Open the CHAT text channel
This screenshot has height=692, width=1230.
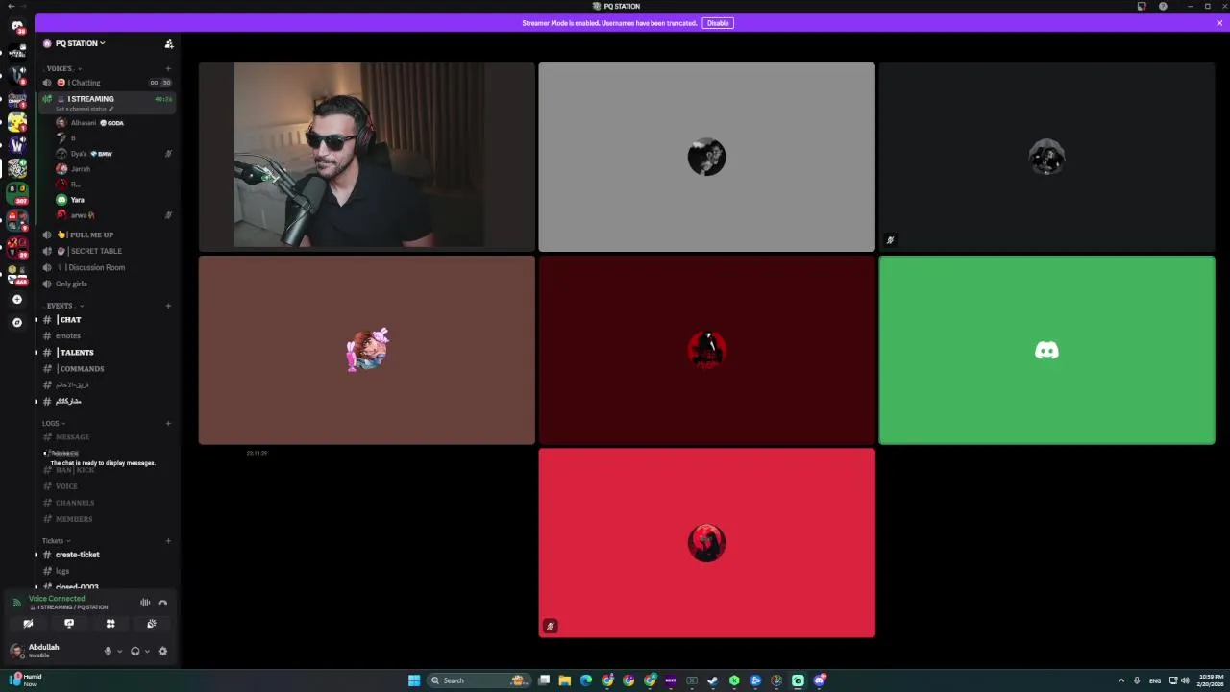107,319
